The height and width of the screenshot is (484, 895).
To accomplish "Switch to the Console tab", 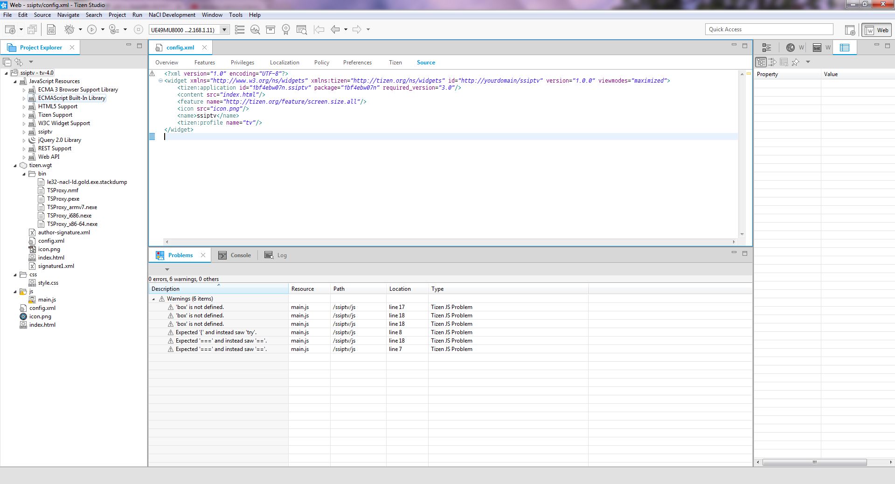I will pos(235,255).
